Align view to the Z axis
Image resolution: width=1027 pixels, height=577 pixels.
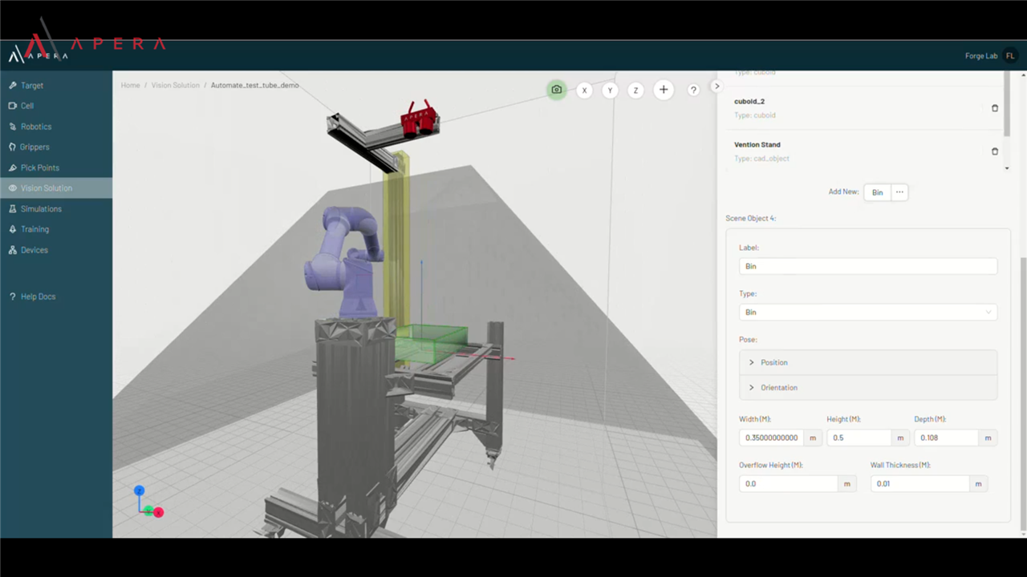[x=635, y=91]
